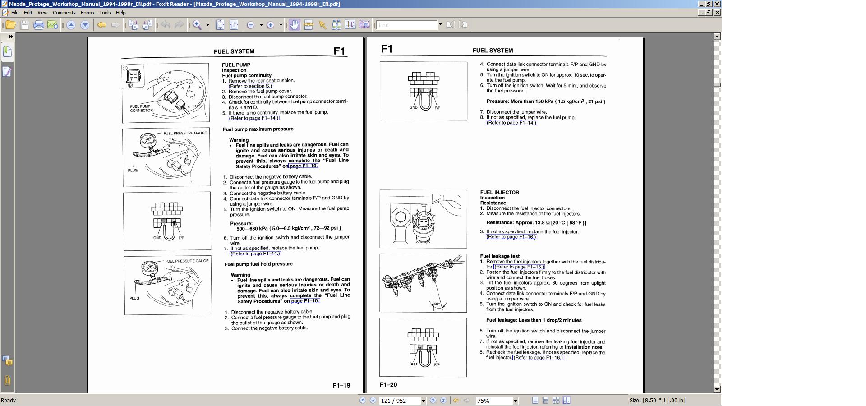Click the Open file folder icon
The width and height of the screenshot is (866, 406).
click(10, 25)
